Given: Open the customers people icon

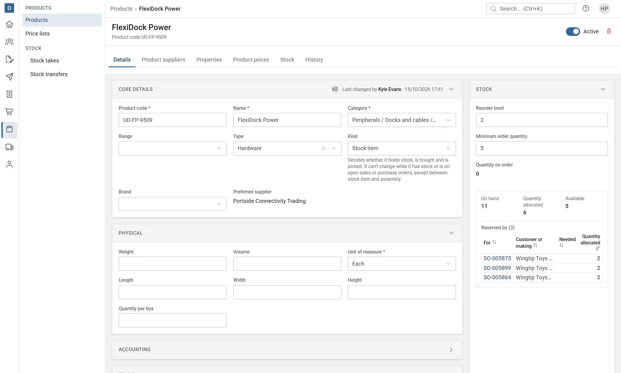Looking at the screenshot, I should [9, 42].
